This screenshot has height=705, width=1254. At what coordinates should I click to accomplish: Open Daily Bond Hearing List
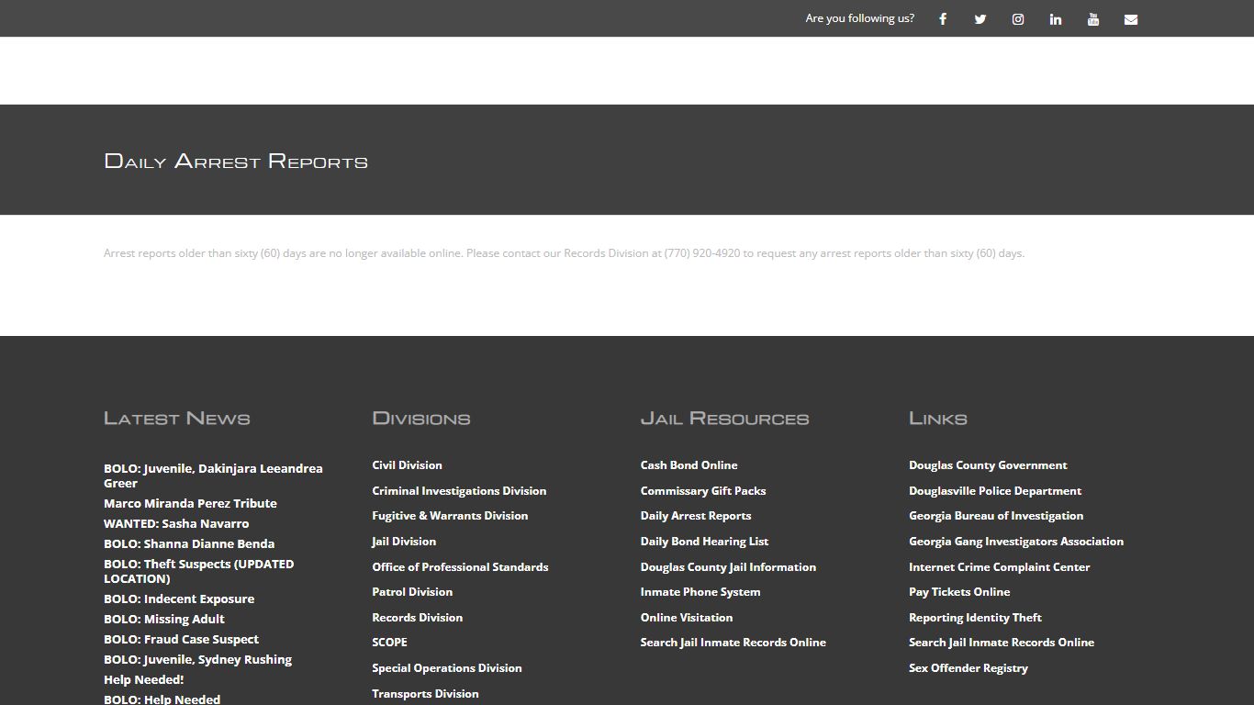coord(704,542)
